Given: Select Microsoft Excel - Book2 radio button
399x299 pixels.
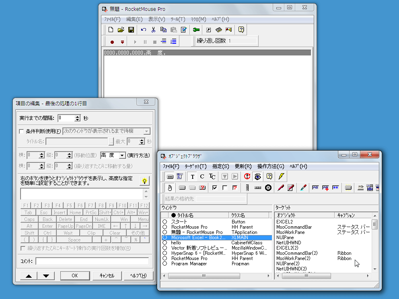Looking at the screenshot, I should (x=165, y=238).
